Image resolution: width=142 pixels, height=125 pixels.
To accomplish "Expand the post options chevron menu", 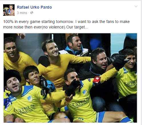I will 136,6.
